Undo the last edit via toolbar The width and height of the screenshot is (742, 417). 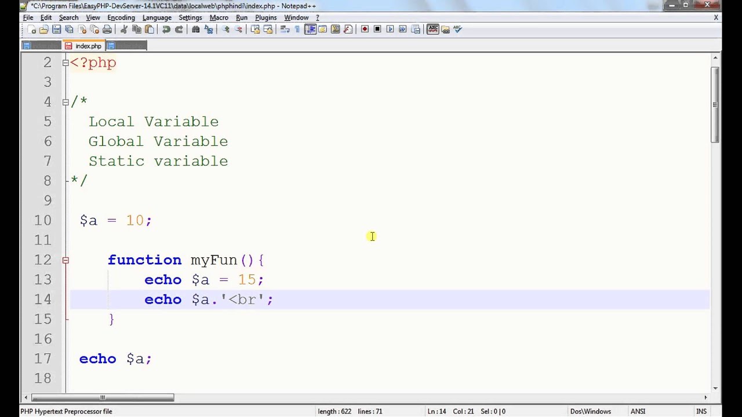(166, 30)
